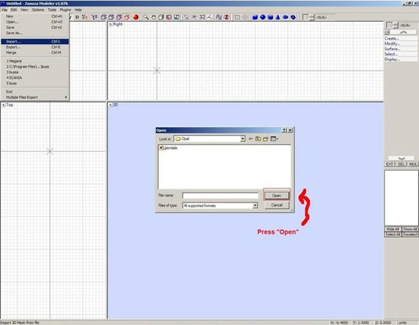Click the red Z circle icon
Screen dimensions: 419x325
coord(226,17)
